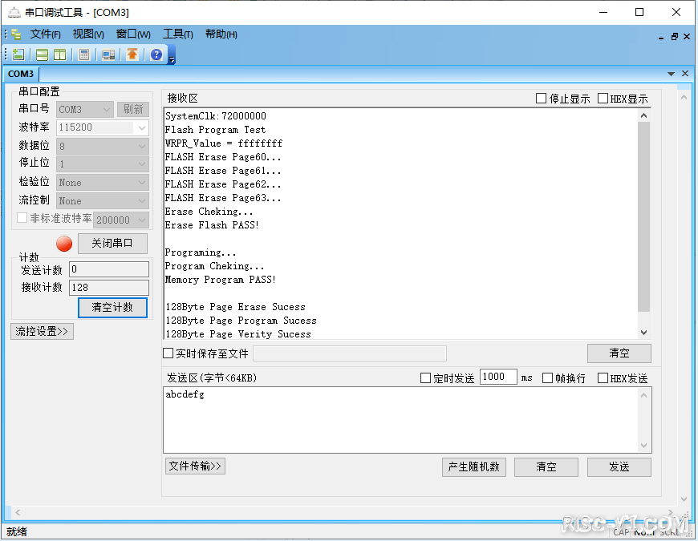The height and width of the screenshot is (541, 698).
Task: Click the 发送 send button
Action: (x=619, y=467)
